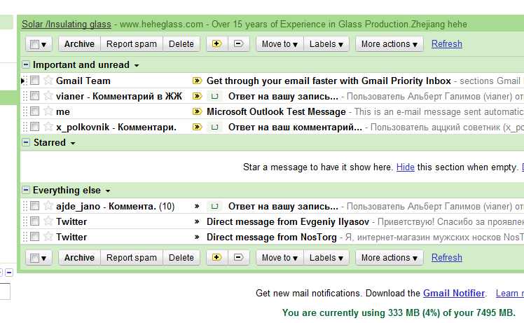Screen dimensions: 524x323
Task: Click the top Archive button
Action: coord(79,43)
